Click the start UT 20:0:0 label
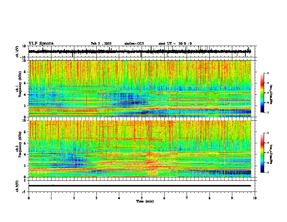The height and width of the screenshot is (222, 287). click(x=175, y=44)
